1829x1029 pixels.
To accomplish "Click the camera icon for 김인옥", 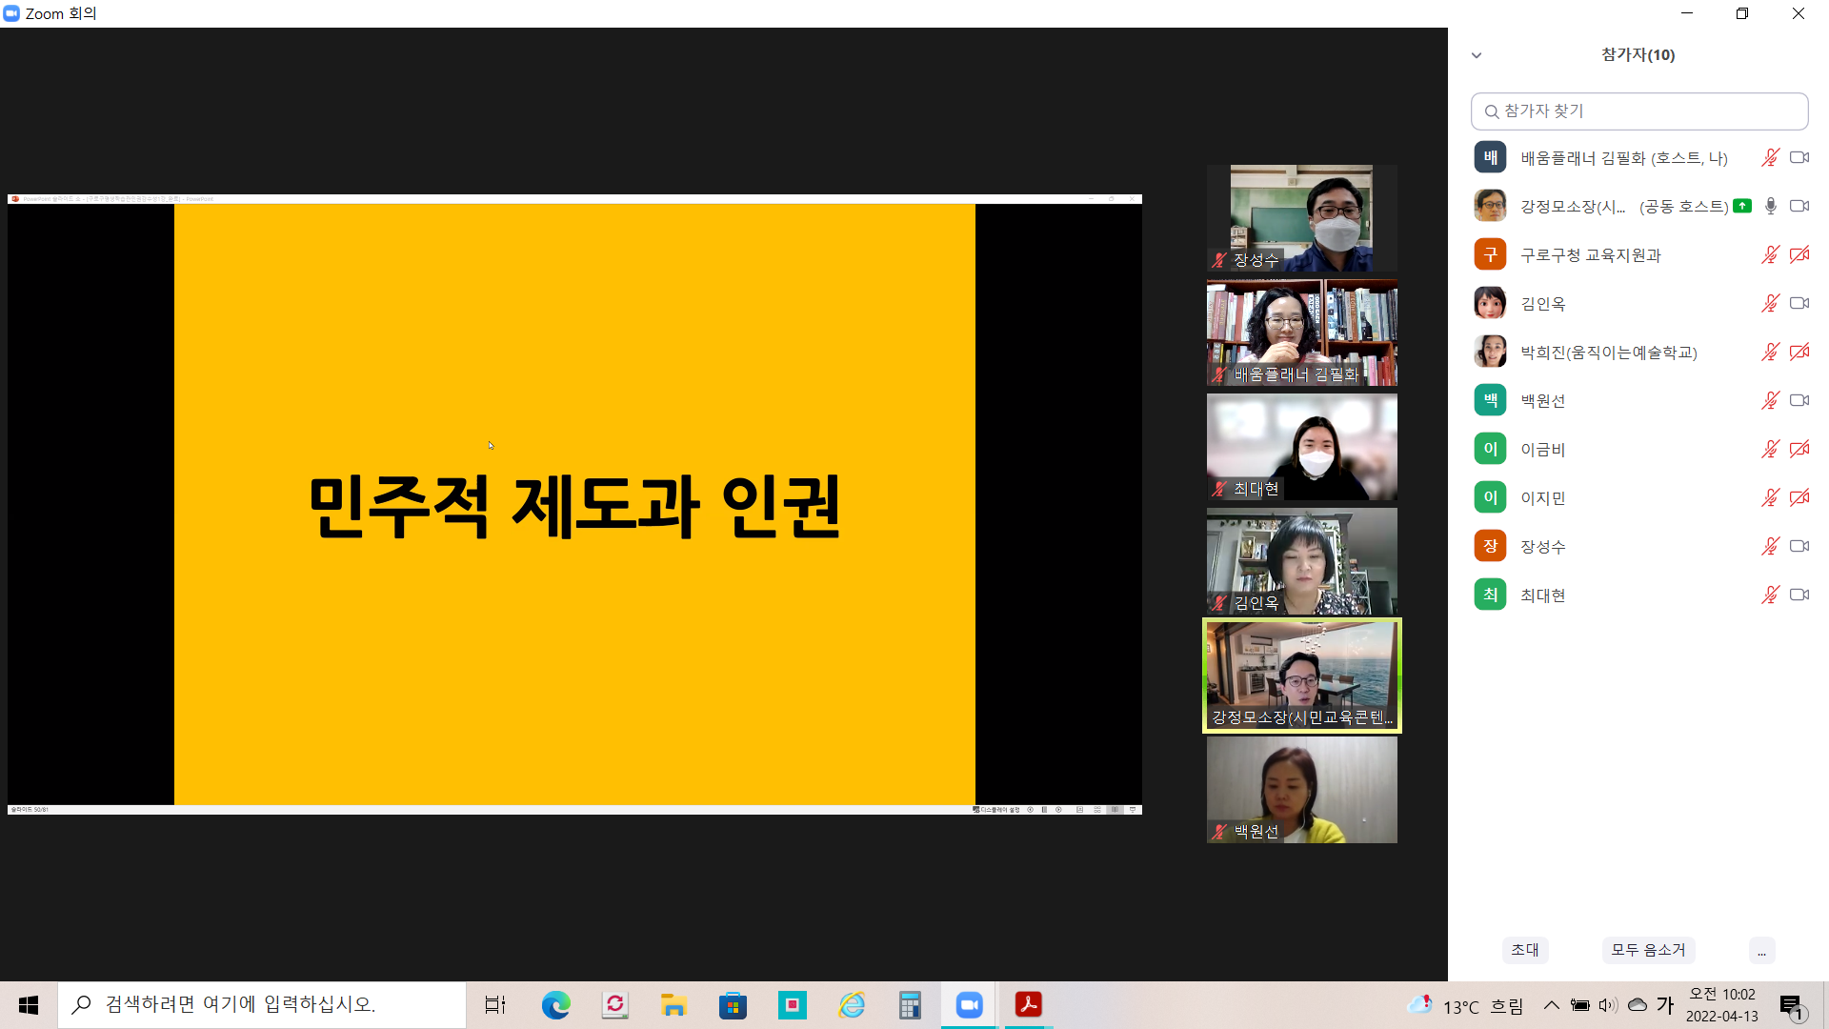I will click(1799, 304).
